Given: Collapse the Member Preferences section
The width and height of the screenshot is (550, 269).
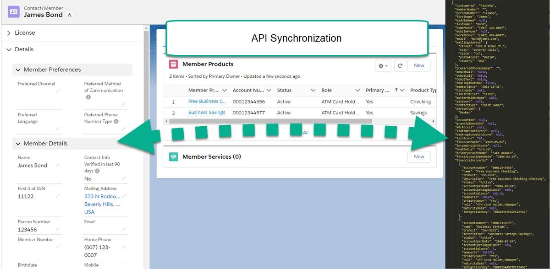Looking at the screenshot, I should coord(18,70).
